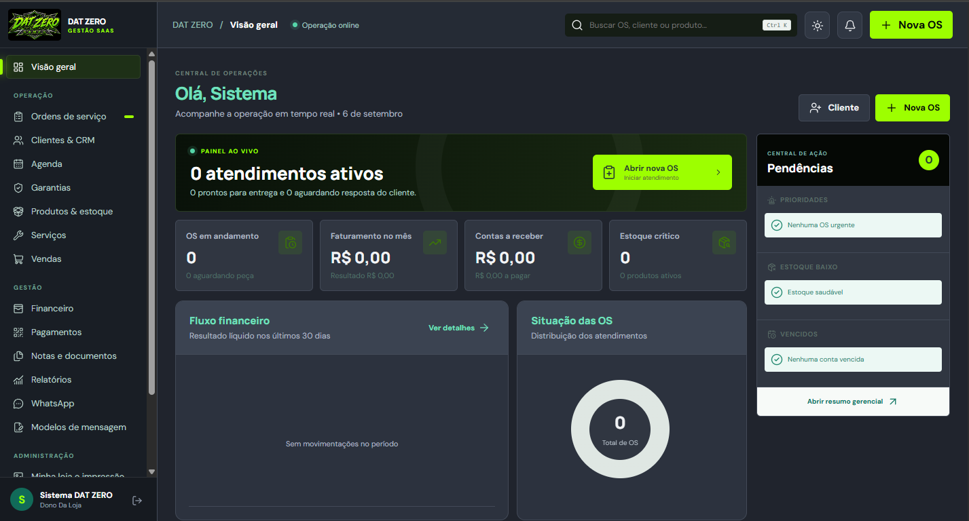Screen dimensions: 969x521
Task: Go to Clientes & CRM section
Action: point(73,140)
